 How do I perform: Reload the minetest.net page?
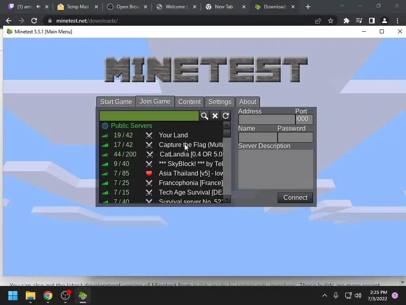(34, 21)
